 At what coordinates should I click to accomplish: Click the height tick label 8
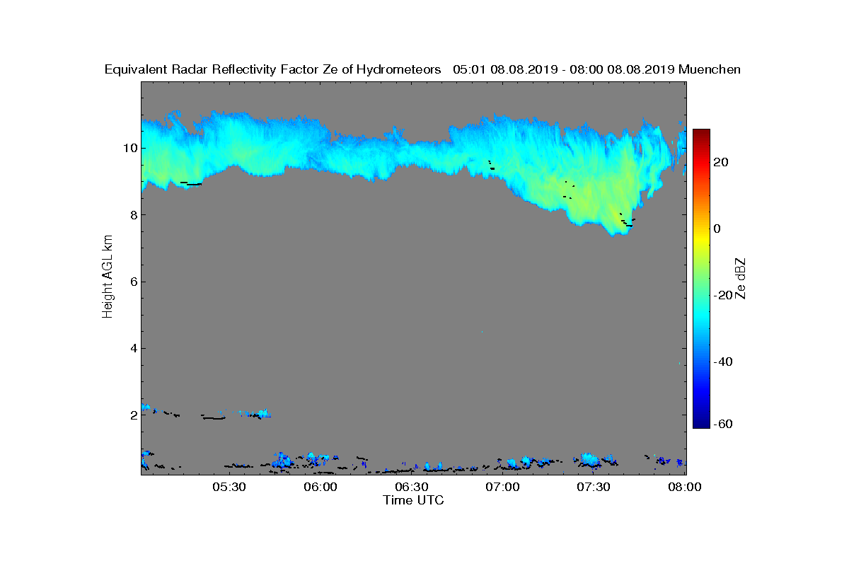[133, 215]
